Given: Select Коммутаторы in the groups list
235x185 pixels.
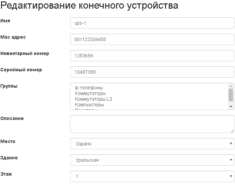Looking at the screenshot, I should click(90, 93).
